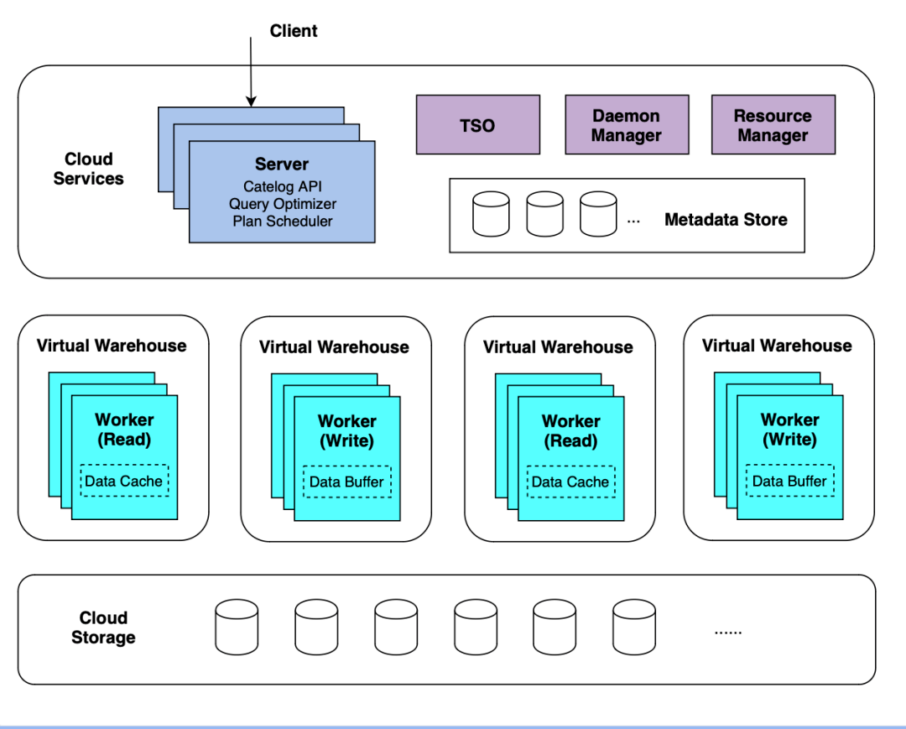
Task: Click the third Metadata Store database cylinder
Action: point(598,214)
